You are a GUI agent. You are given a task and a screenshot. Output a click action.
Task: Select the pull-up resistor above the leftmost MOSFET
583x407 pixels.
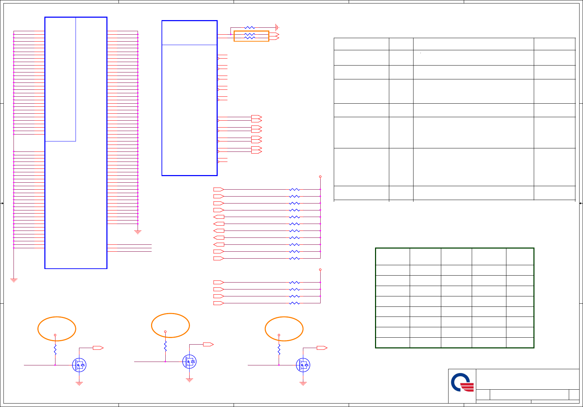(x=55, y=349)
